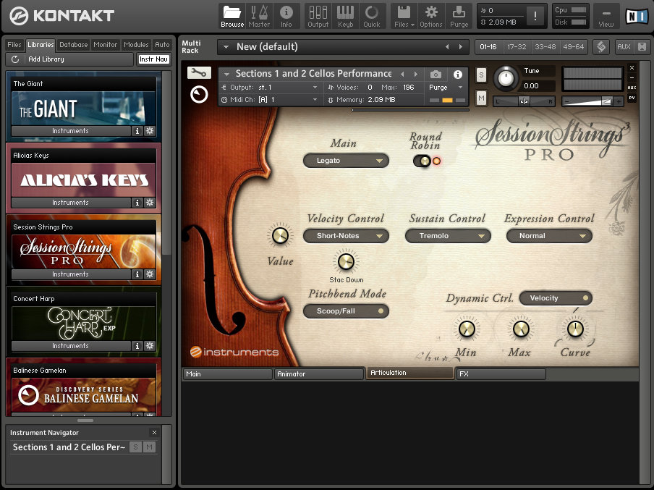Open the Midi Ch dropdown
The image size is (654, 490).
270,100
